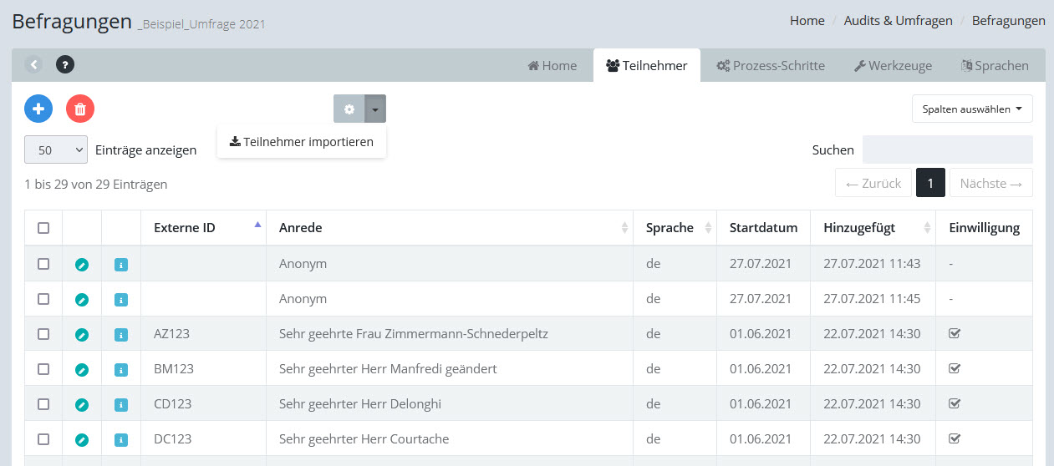Image resolution: width=1054 pixels, height=466 pixels.
Task: Check the box for row CD123
Action: click(x=43, y=404)
